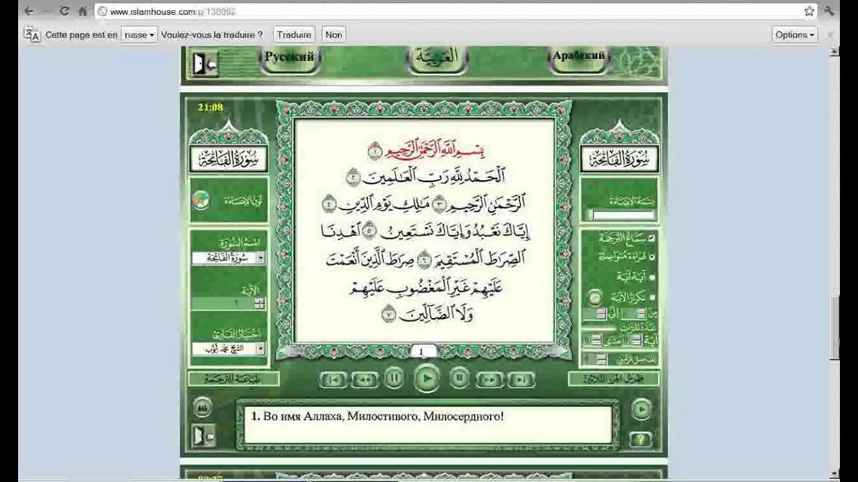
Task: Skip to the last verse button
Action: tap(521, 380)
